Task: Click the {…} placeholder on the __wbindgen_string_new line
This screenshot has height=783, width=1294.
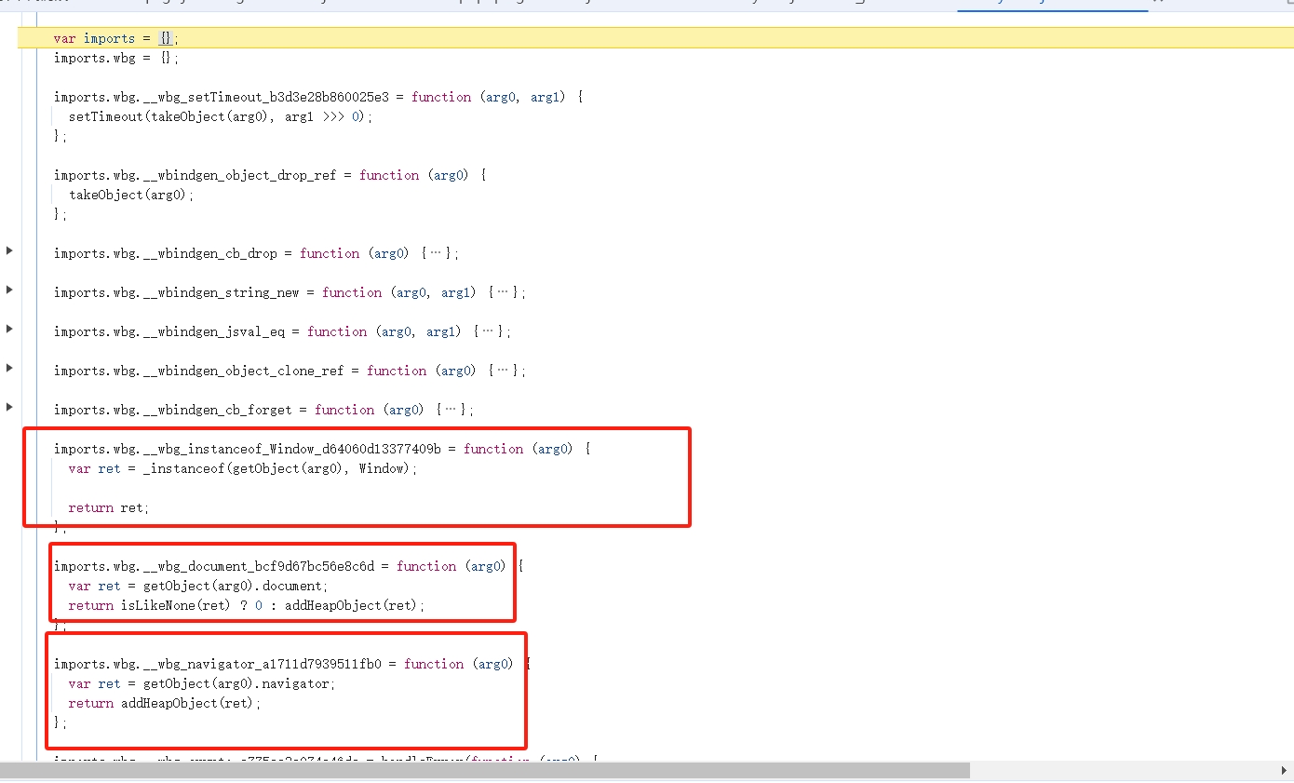Action: pyautogui.click(x=504, y=292)
